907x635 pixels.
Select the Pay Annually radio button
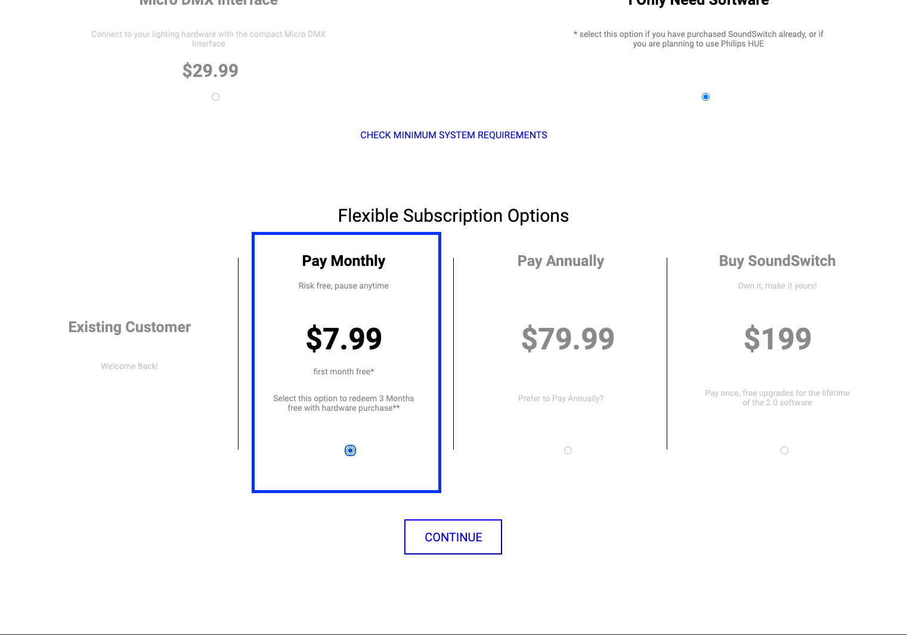pos(568,450)
